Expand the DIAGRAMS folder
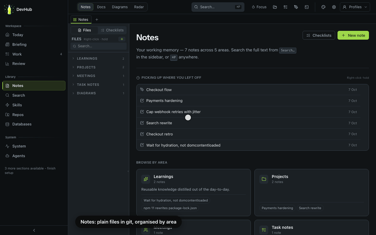 [98, 93]
